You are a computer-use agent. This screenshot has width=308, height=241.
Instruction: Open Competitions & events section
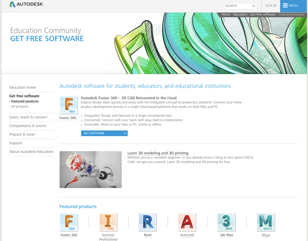(28, 126)
